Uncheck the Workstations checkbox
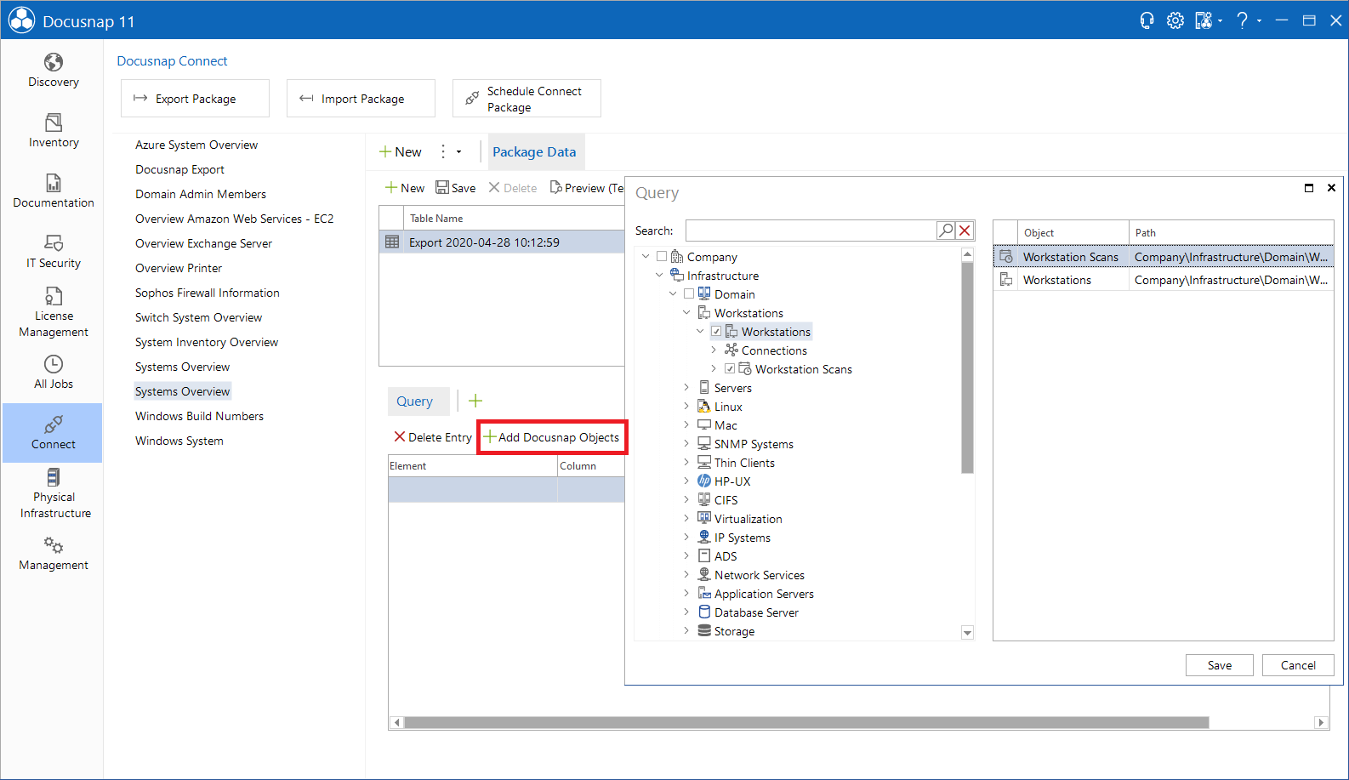The width and height of the screenshot is (1349, 780). coord(716,331)
